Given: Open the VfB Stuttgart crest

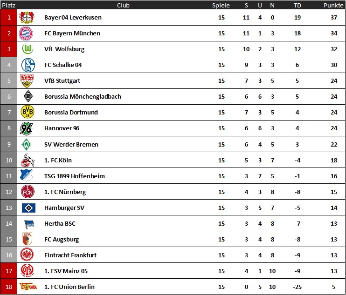Looking at the screenshot, I should pyautogui.click(x=27, y=81).
